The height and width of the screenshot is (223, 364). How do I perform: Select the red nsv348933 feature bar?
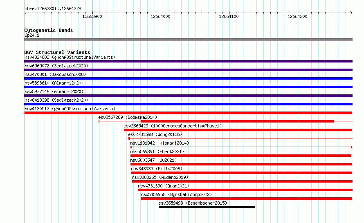click(242, 173)
